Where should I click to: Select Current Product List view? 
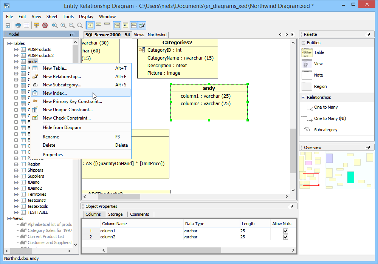(x=46, y=236)
